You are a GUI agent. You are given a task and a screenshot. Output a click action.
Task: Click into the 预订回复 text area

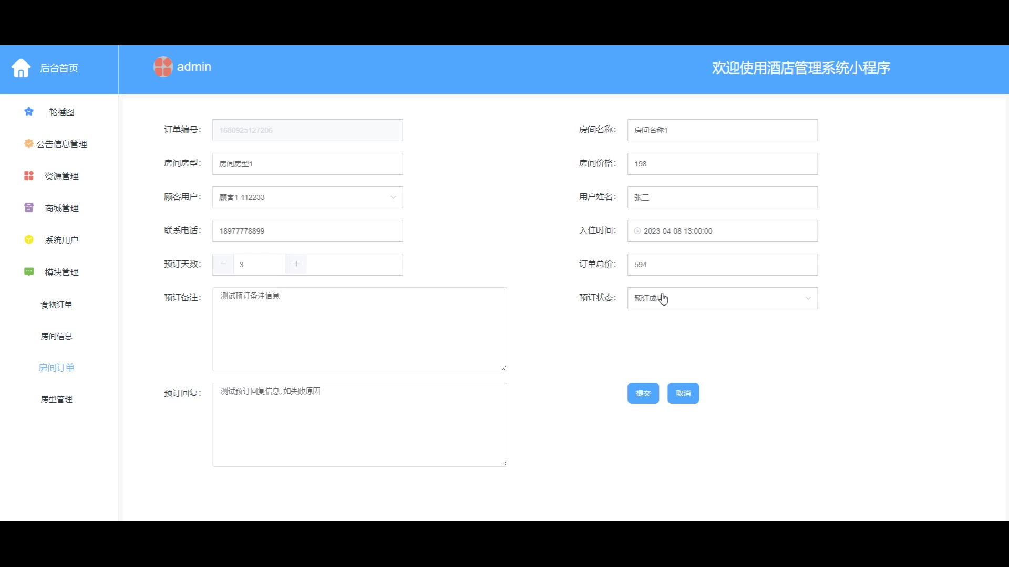coord(359,424)
